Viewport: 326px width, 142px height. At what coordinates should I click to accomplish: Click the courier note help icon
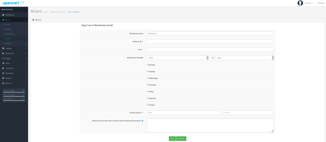pos(142,121)
